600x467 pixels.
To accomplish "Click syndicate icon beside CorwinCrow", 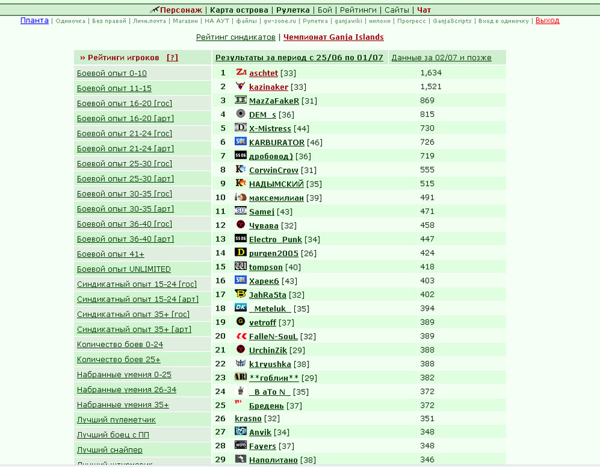I will pyautogui.click(x=241, y=169).
